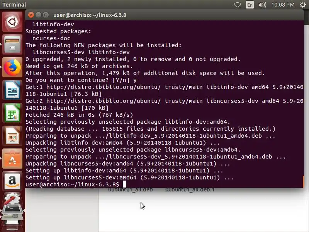
Task: Select the Terminal icon in the launcher
Action: pos(12,208)
